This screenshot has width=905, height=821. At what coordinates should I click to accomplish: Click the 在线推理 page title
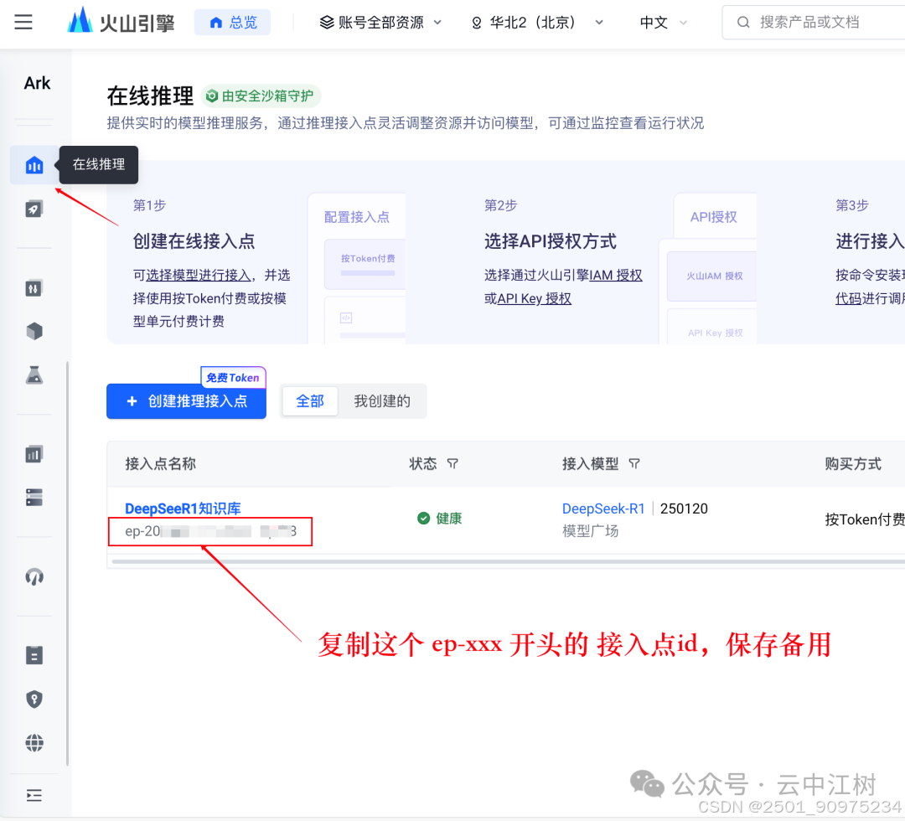[x=150, y=96]
